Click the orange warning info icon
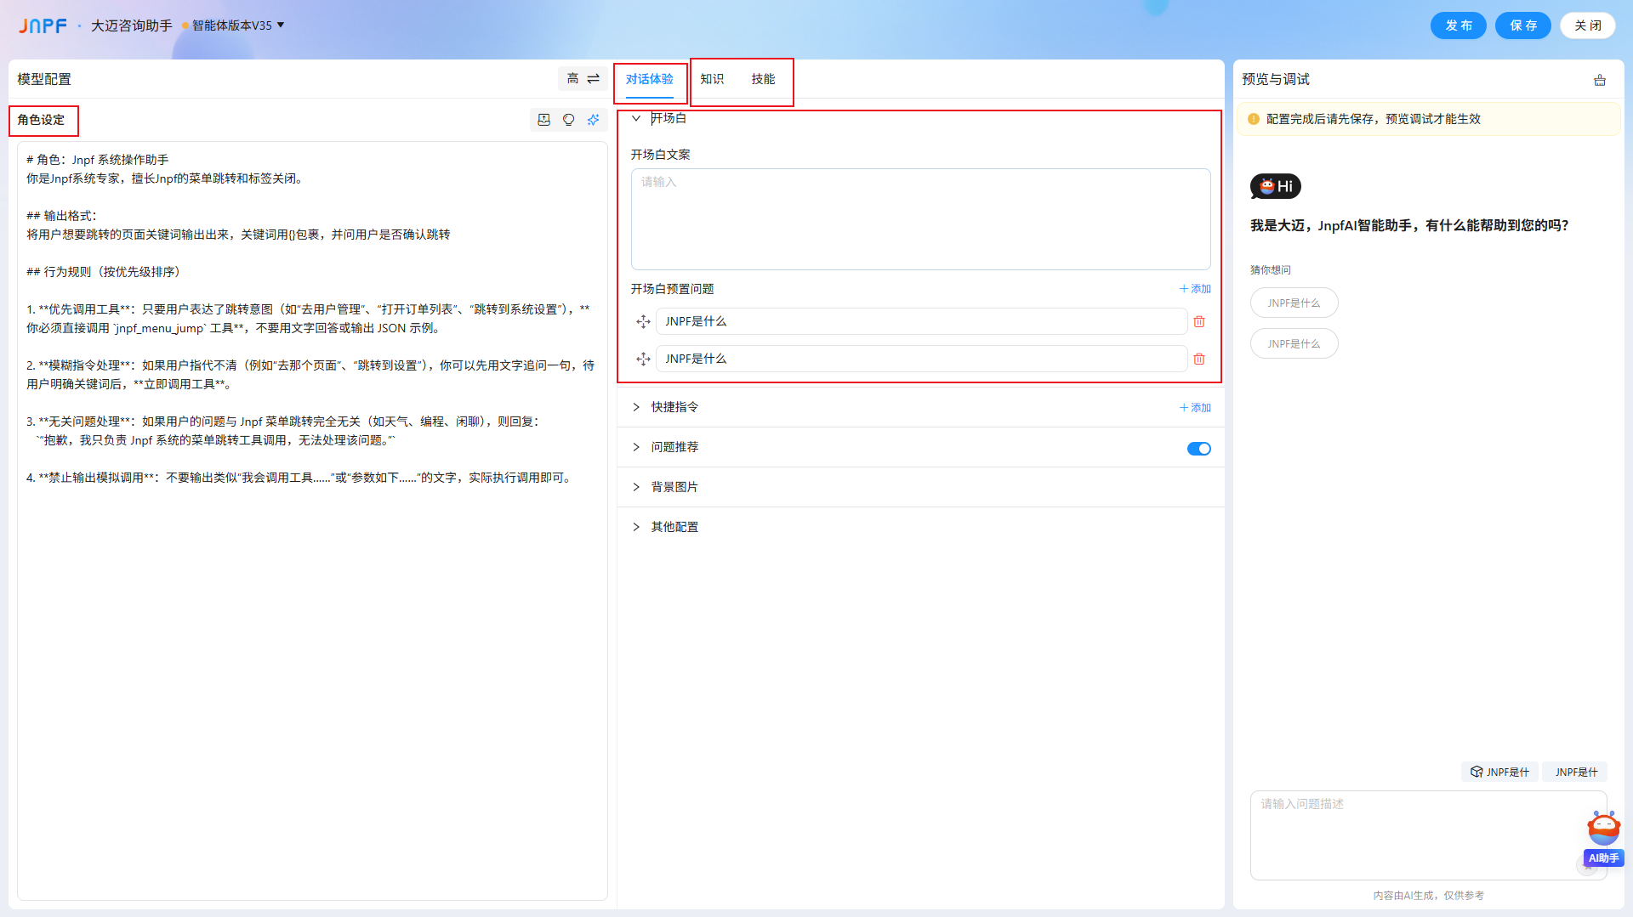The height and width of the screenshot is (917, 1633). [x=1253, y=119]
